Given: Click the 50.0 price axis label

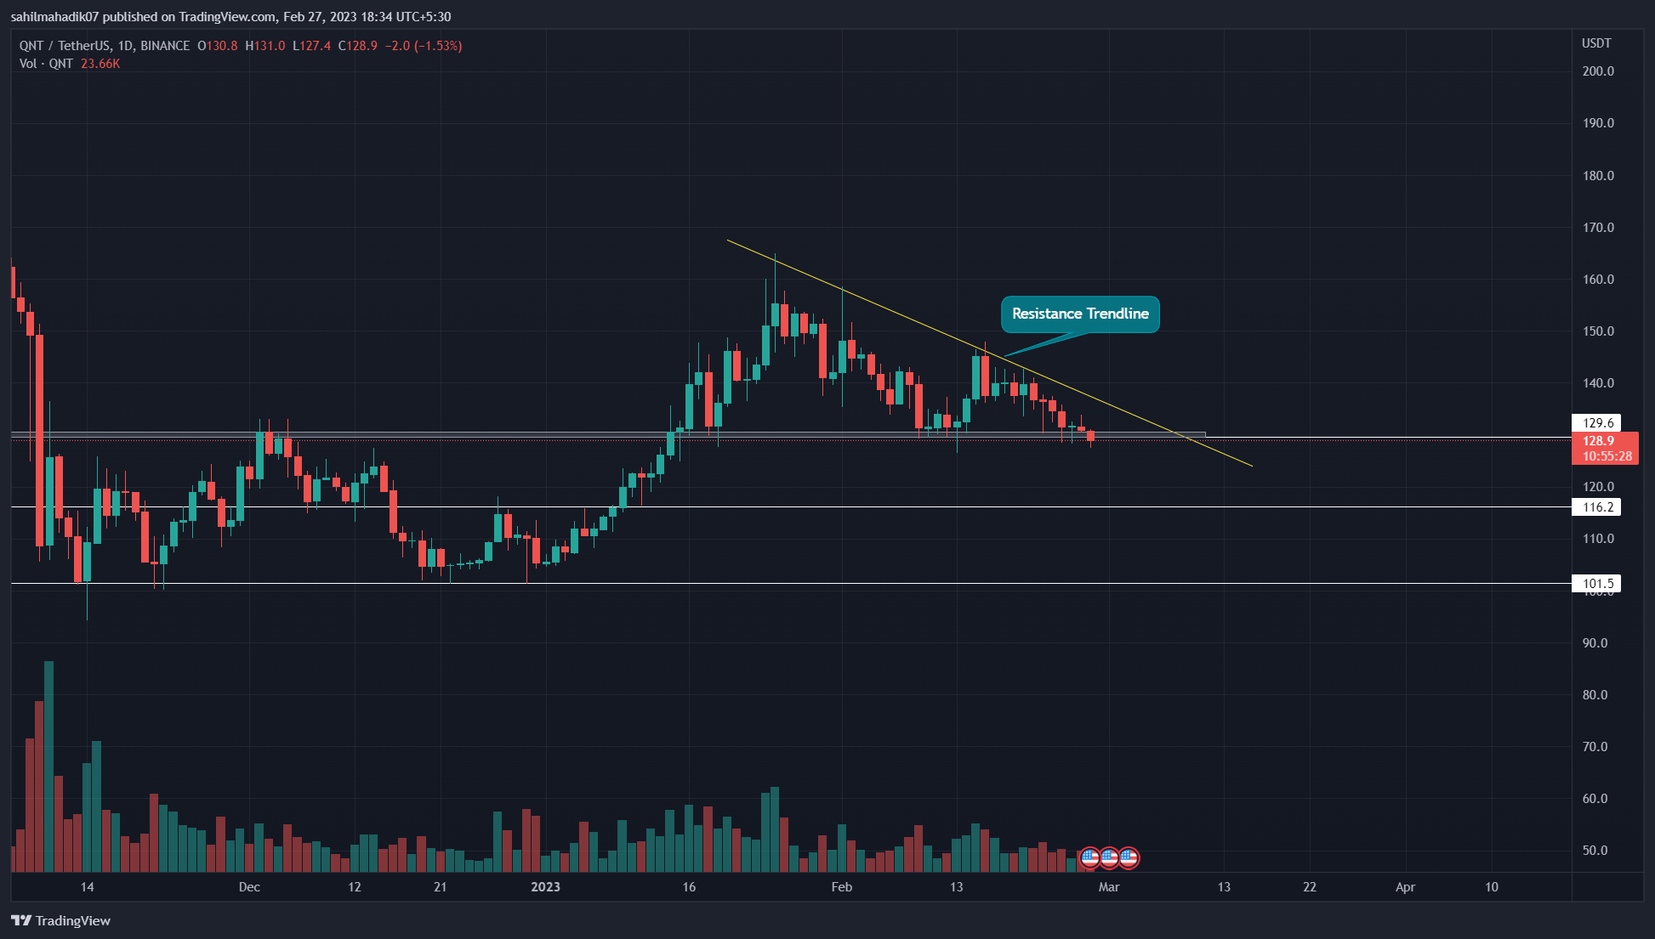Looking at the screenshot, I should tap(1595, 851).
